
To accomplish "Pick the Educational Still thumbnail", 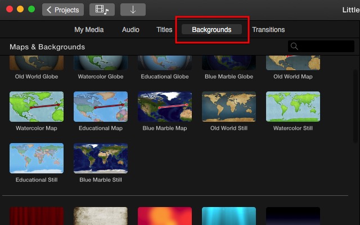I will pyautogui.click(x=37, y=158).
